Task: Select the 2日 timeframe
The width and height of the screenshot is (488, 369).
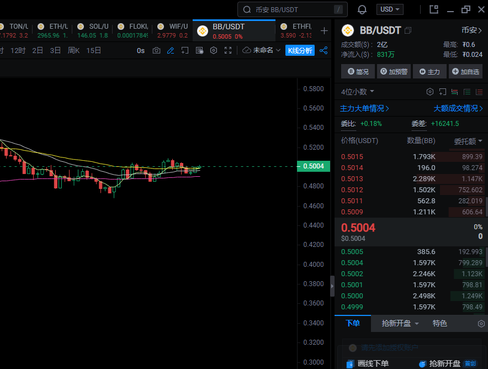Action: point(38,50)
